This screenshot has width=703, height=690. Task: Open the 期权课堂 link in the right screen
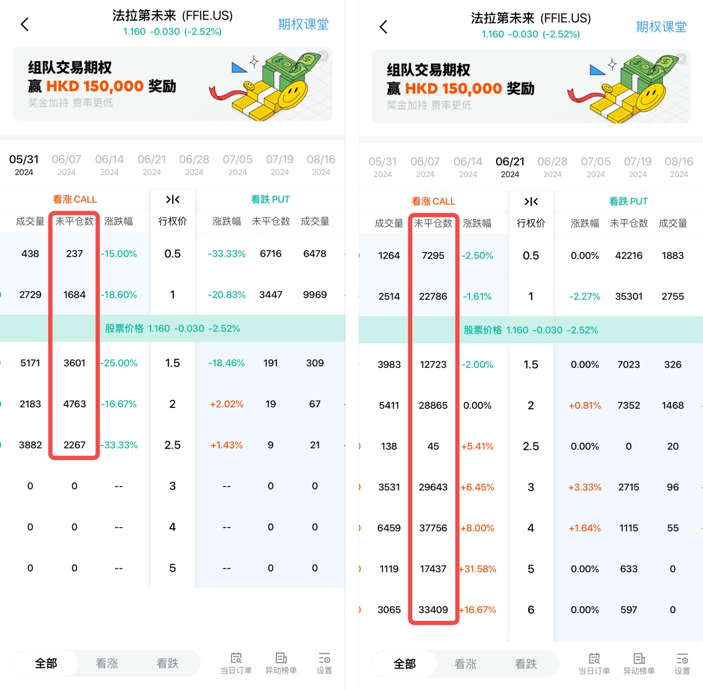point(661,27)
